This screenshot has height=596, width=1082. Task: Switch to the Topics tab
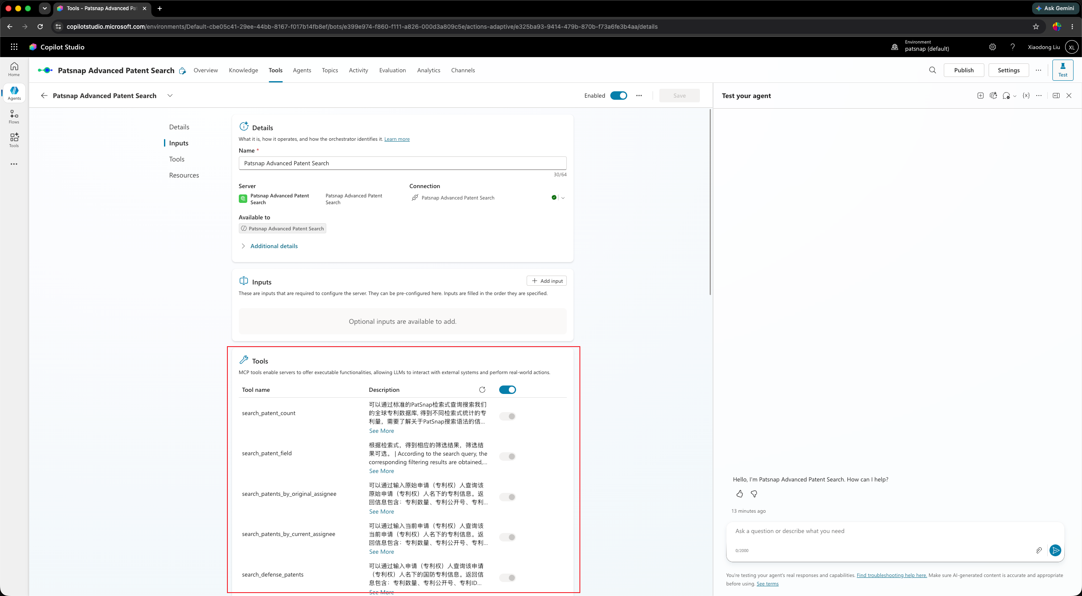coord(330,70)
